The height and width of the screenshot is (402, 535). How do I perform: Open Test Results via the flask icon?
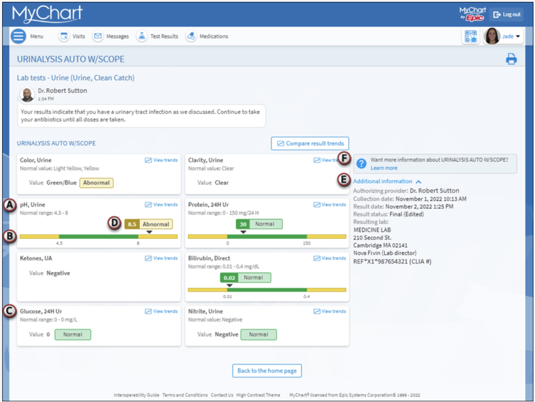point(142,36)
